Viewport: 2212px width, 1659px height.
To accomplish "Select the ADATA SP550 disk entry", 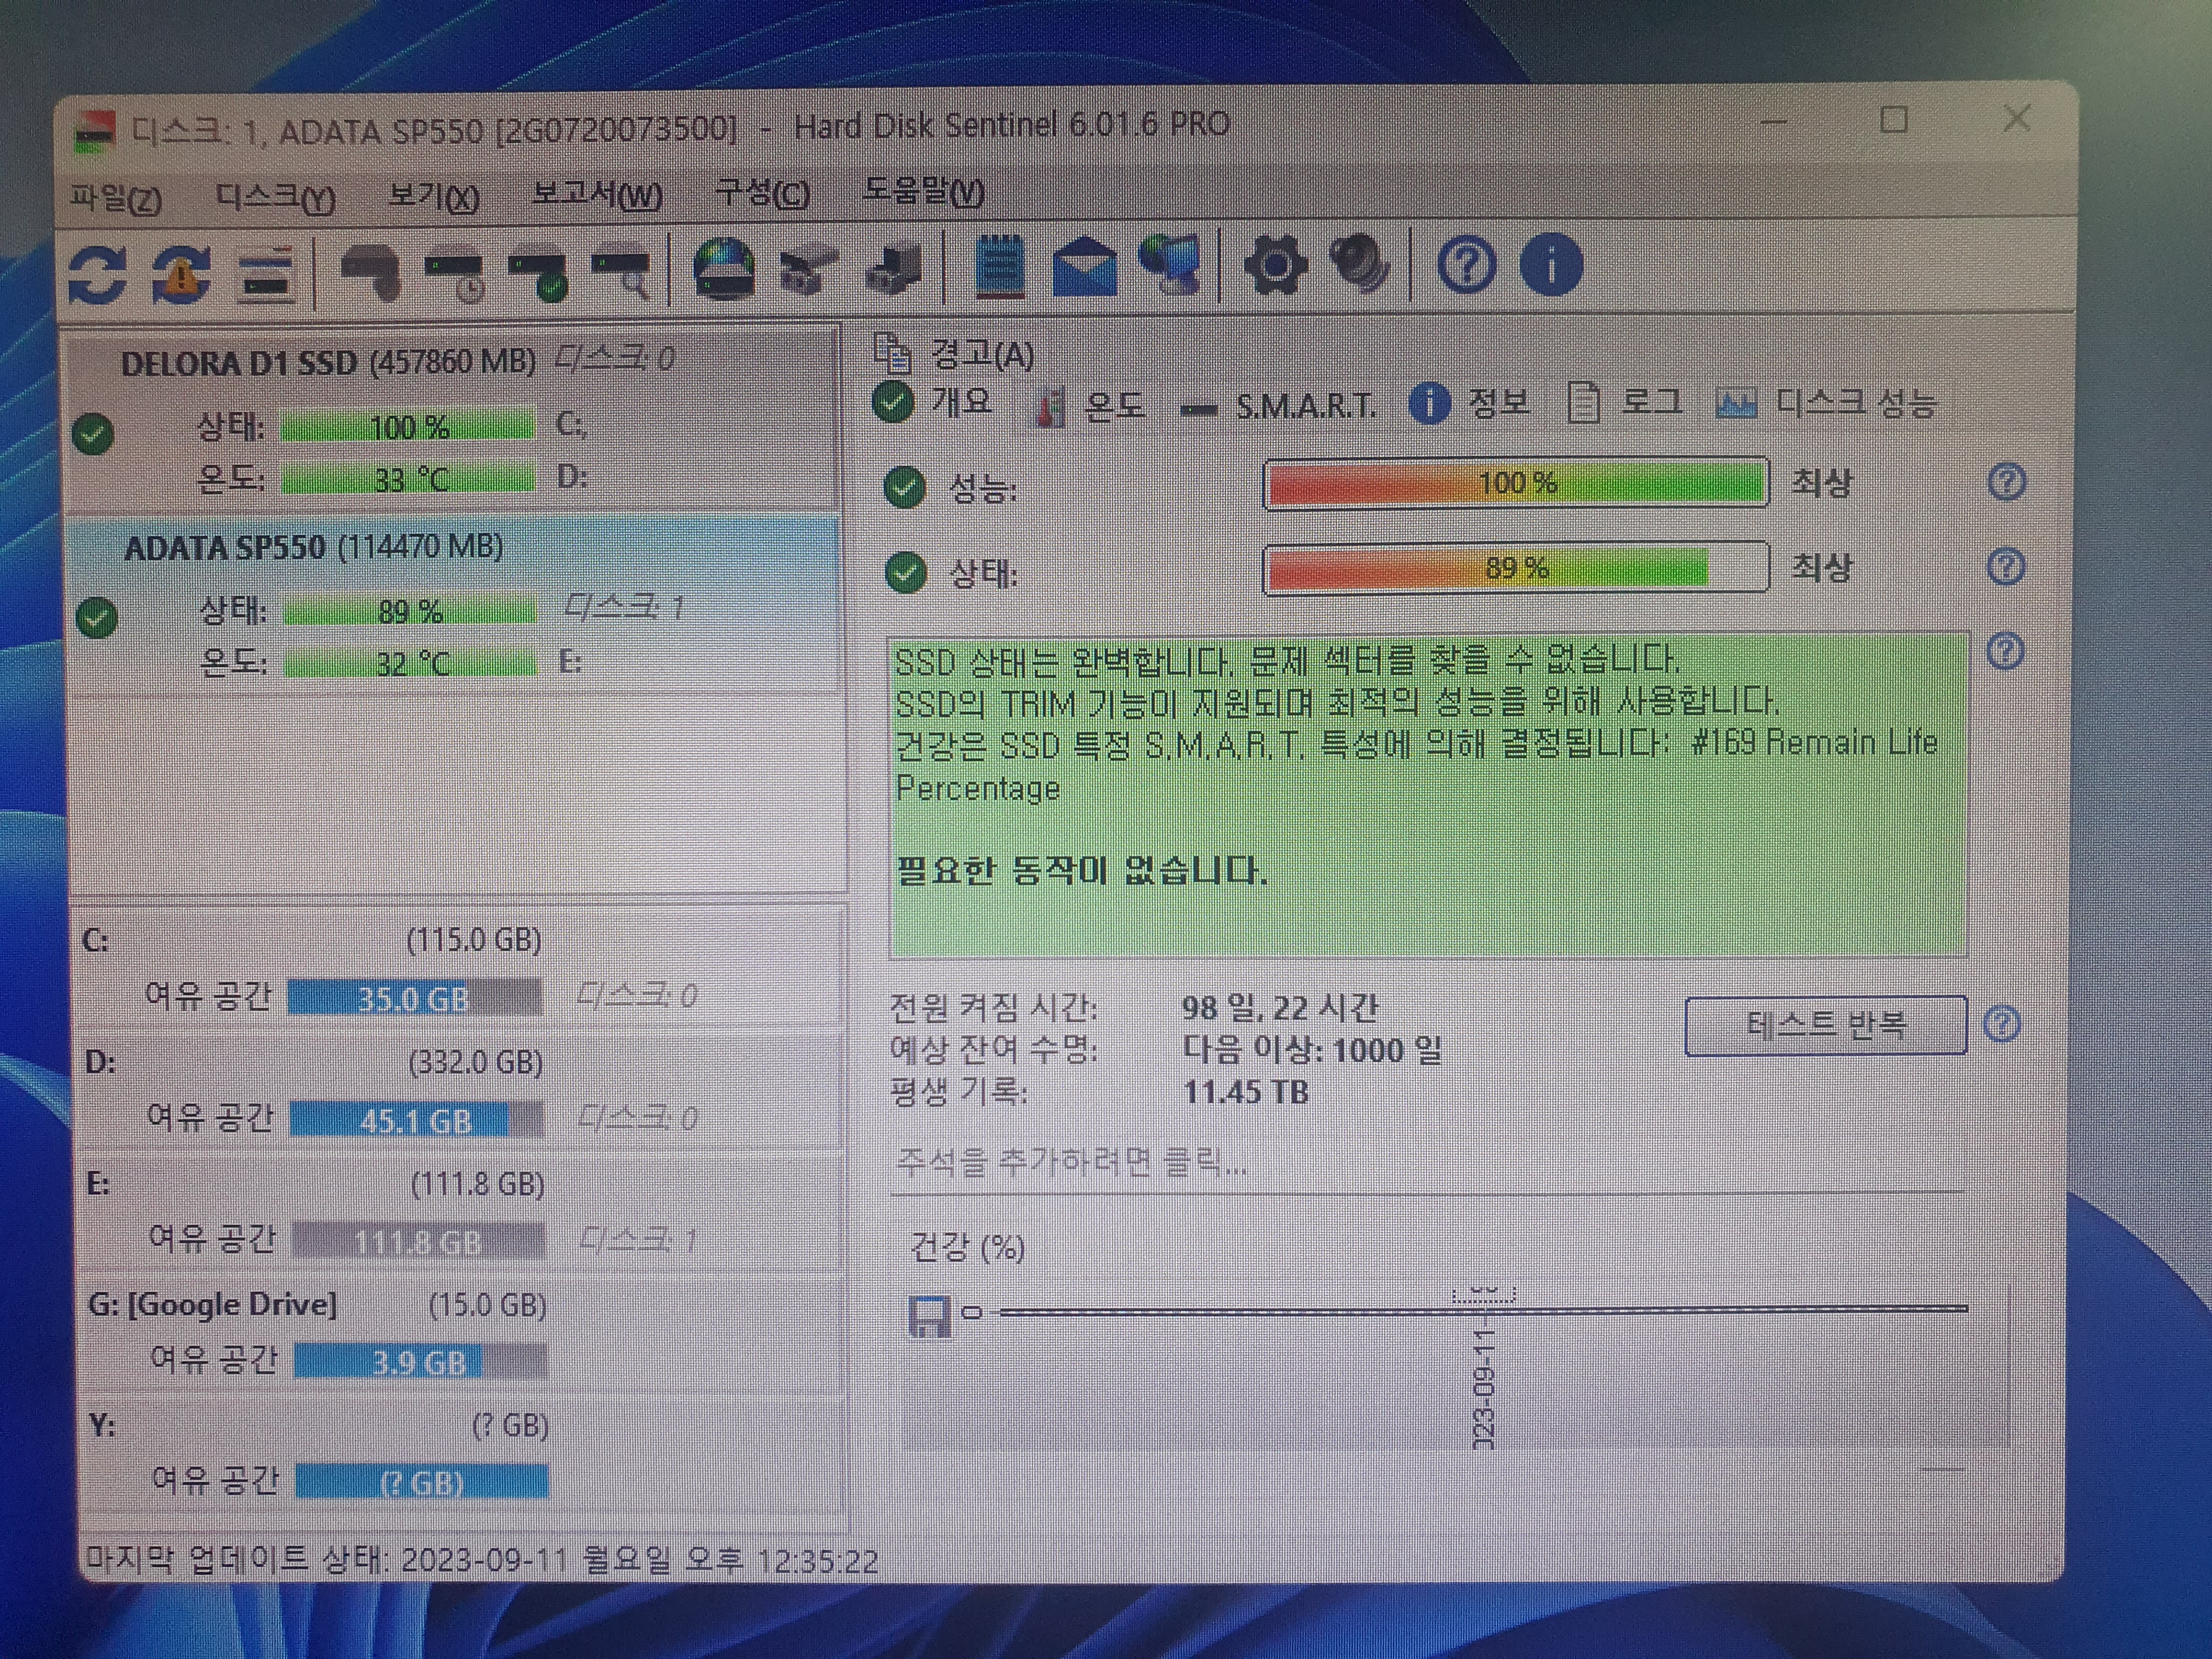I will 452,604.
